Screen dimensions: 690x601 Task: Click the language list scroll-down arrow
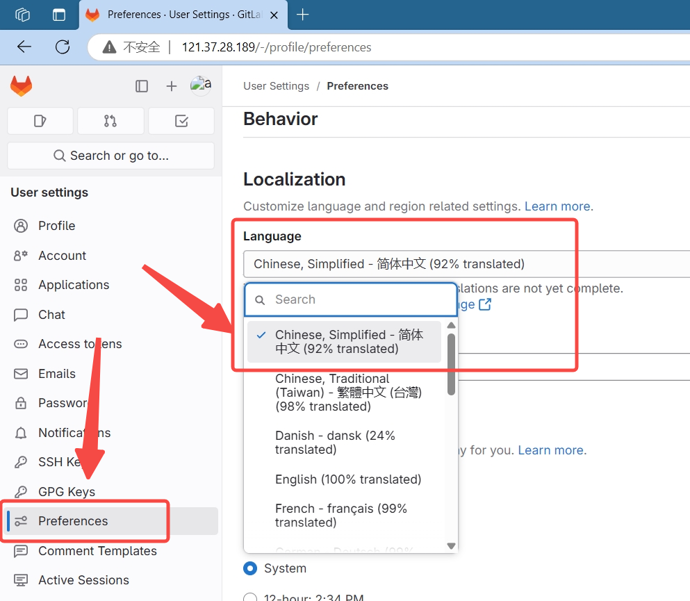[451, 546]
